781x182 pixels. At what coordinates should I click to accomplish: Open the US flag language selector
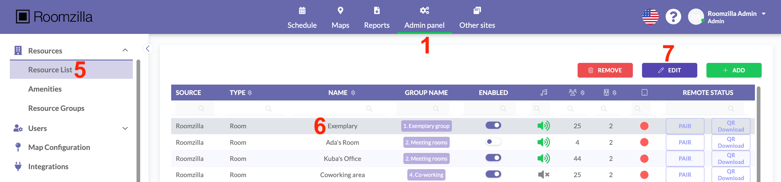(x=650, y=17)
